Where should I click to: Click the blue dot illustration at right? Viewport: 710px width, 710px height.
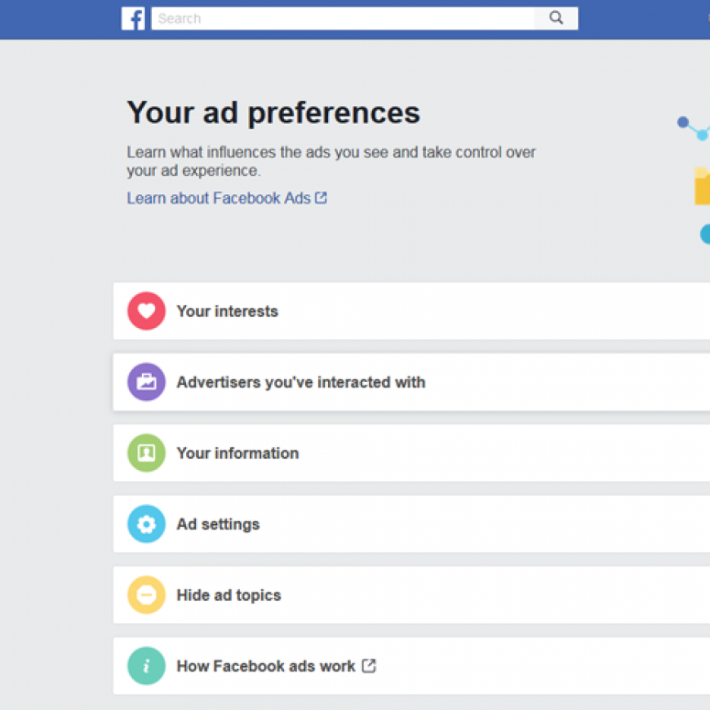point(683,122)
